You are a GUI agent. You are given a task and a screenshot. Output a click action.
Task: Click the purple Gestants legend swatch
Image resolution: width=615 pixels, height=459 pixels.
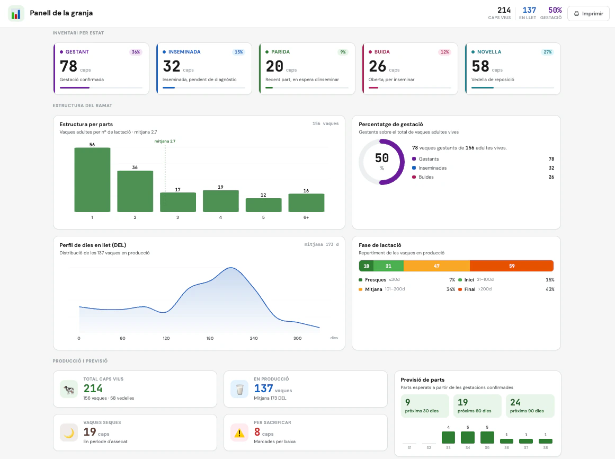click(414, 159)
